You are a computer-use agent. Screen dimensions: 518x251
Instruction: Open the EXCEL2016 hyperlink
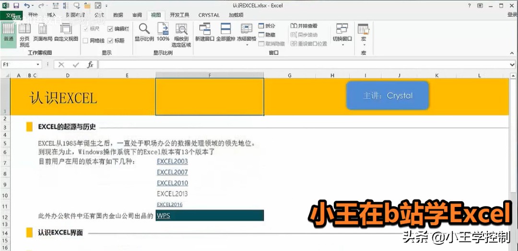pos(169,205)
